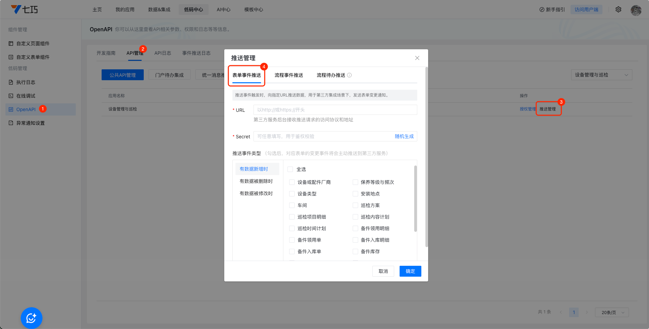
Task: Click the 公共API管理 button
Action: 123,75
